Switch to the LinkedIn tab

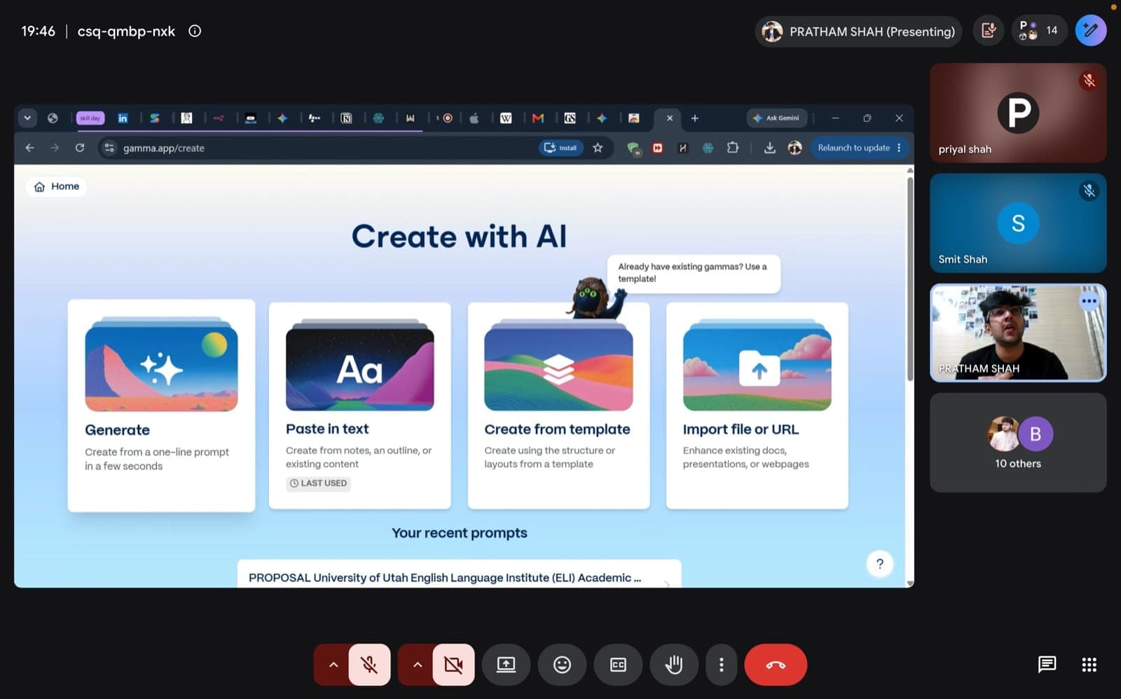point(123,118)
